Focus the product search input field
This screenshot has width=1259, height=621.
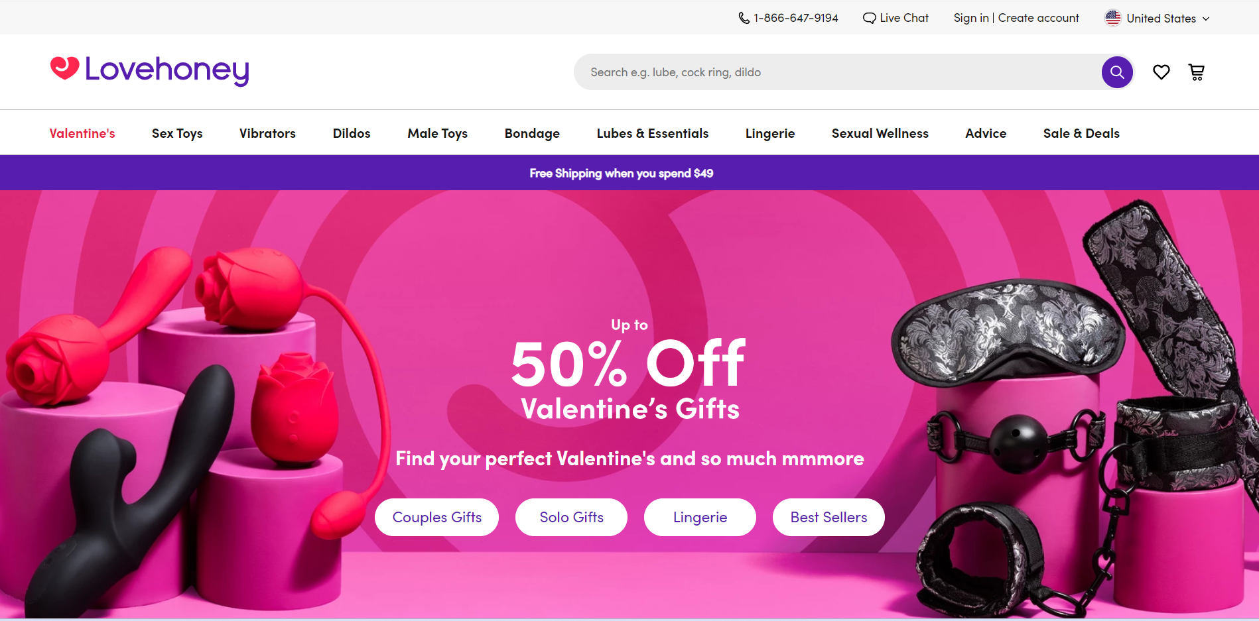point(836,72)
